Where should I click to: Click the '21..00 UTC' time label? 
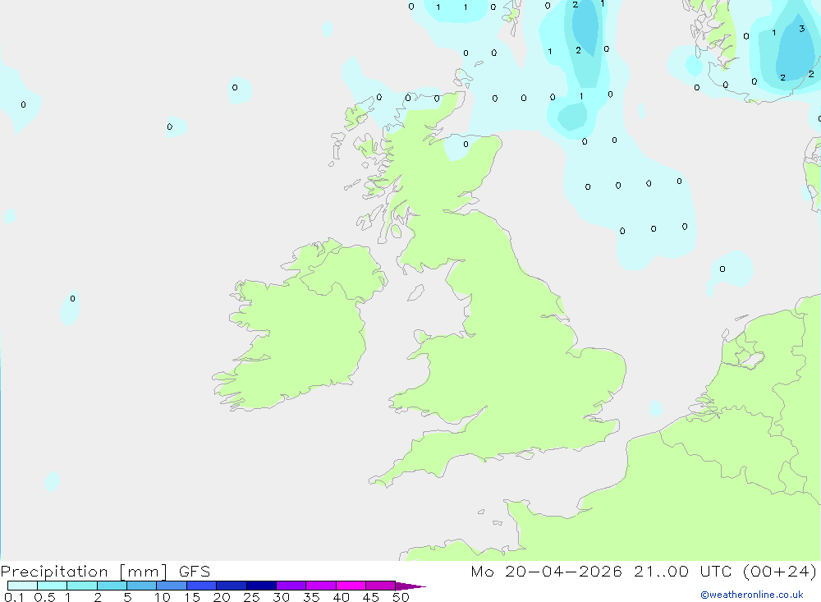(x=683, y=572)
